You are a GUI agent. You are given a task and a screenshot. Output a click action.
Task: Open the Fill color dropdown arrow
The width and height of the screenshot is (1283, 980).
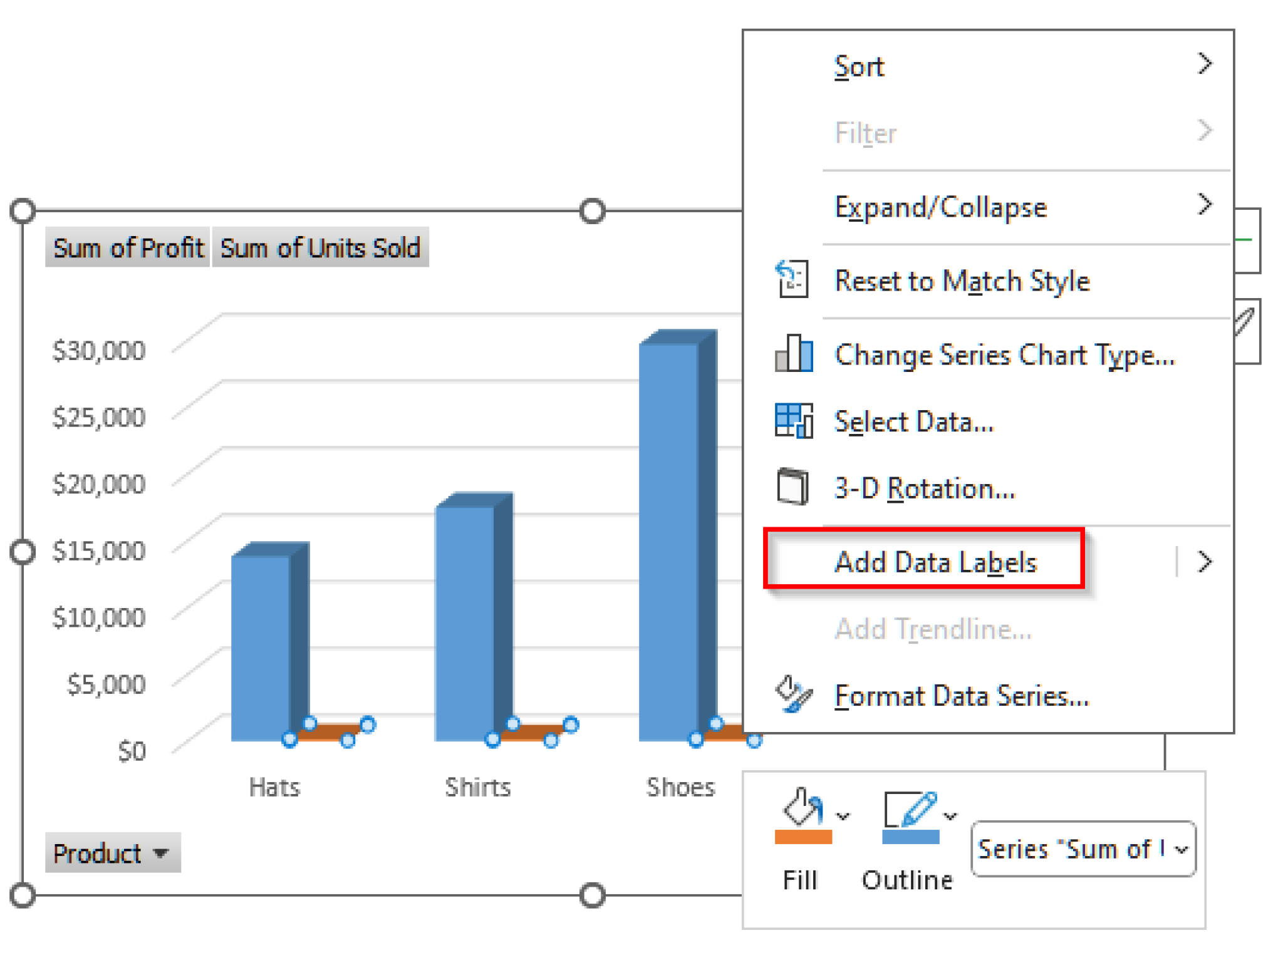(x=842, y=814)
